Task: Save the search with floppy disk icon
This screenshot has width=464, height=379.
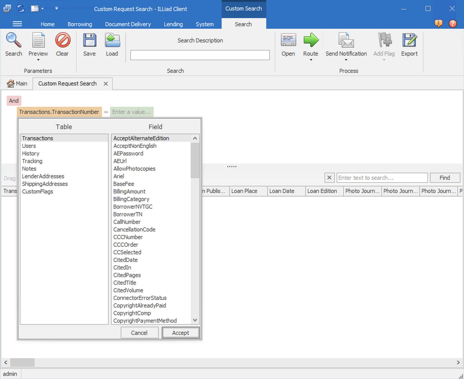Action: (90, 41)
